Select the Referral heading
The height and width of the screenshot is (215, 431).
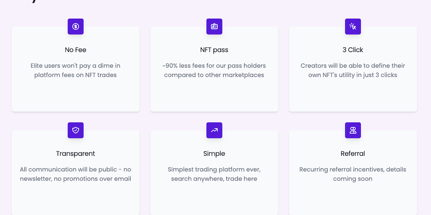click(x=353, y=154)
